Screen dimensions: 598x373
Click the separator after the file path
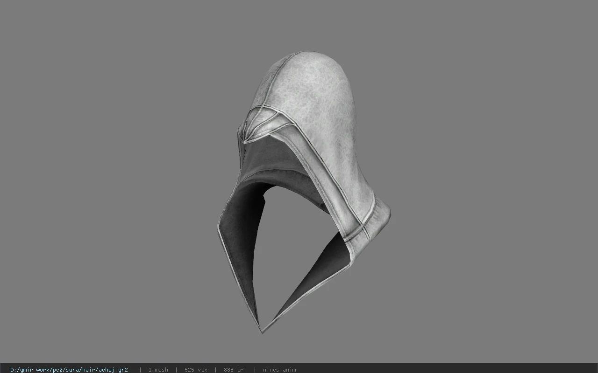click(x=140, y=370)
